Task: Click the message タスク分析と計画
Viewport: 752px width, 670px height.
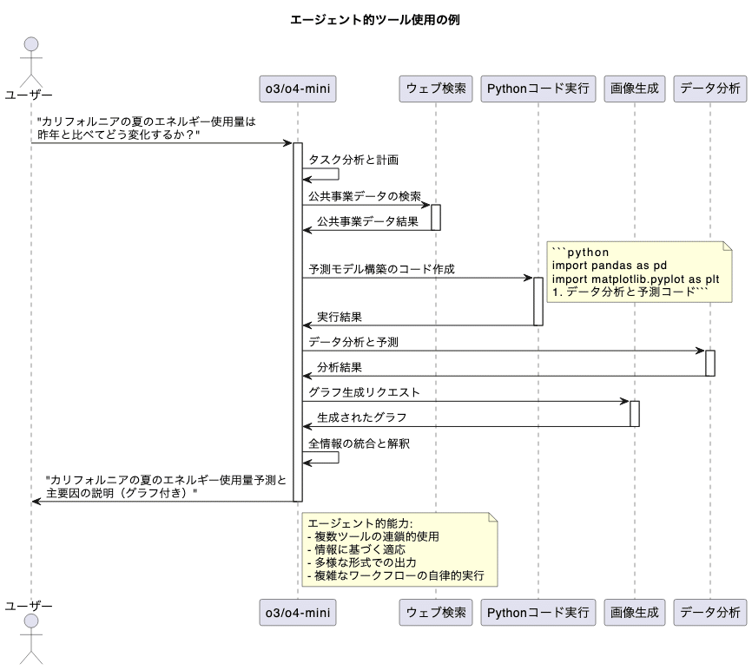Action: click(353, 160)
